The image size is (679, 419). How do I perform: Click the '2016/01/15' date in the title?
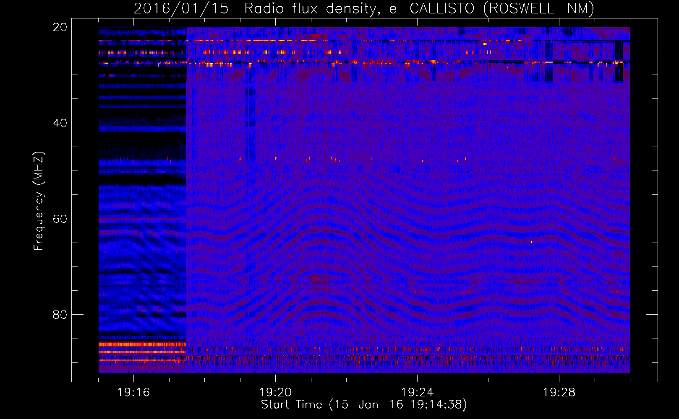181,8
